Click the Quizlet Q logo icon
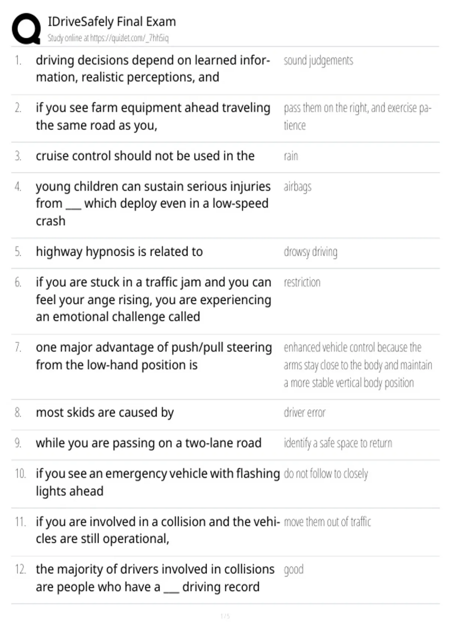Screen dimensions: 450x637 pyautogui.click(x=26, y=28)
